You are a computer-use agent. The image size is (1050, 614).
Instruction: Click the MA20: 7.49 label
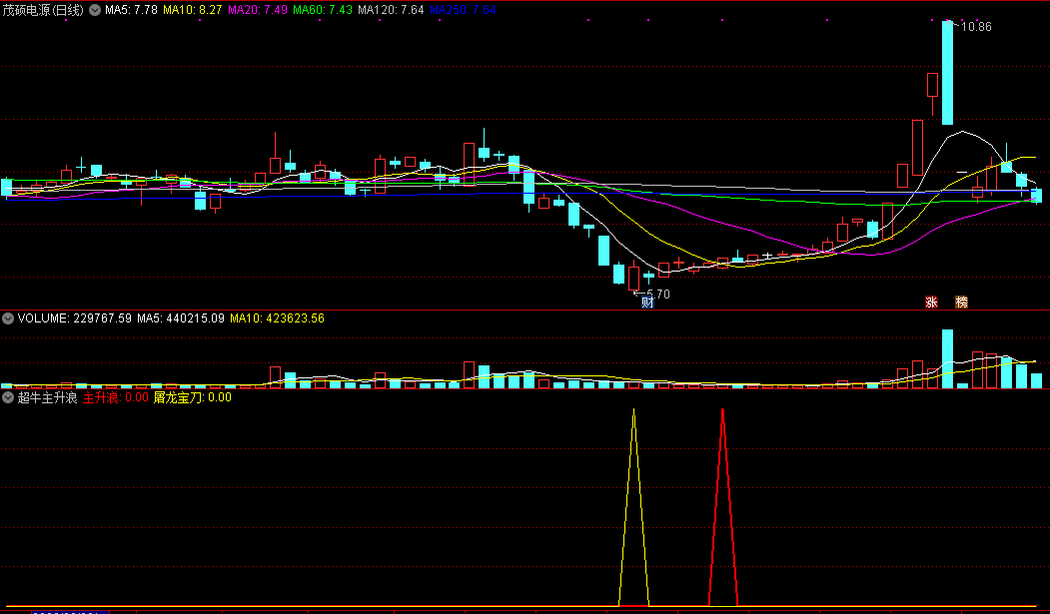(x=258, y=10)
